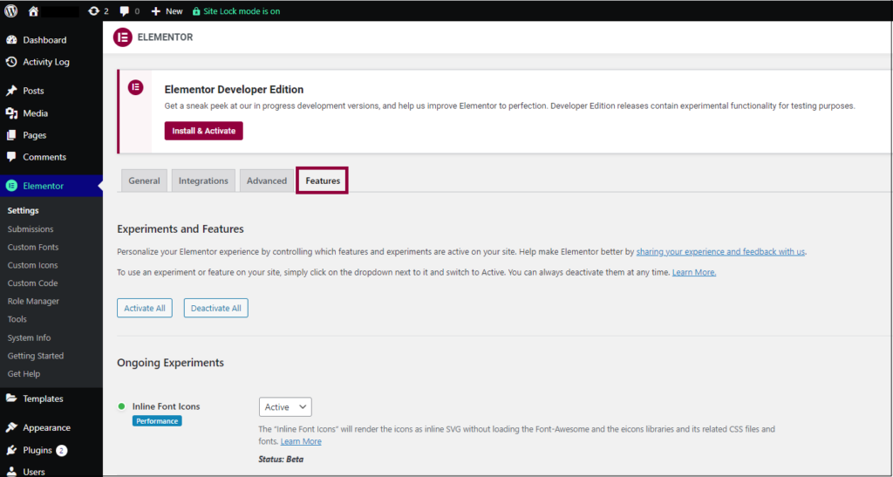Click the Install & Activate button
Viewport: 893px width, 477px height.
(204, 131)
